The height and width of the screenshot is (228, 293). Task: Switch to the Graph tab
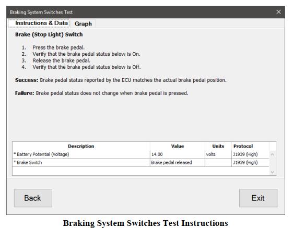point(83,24)
